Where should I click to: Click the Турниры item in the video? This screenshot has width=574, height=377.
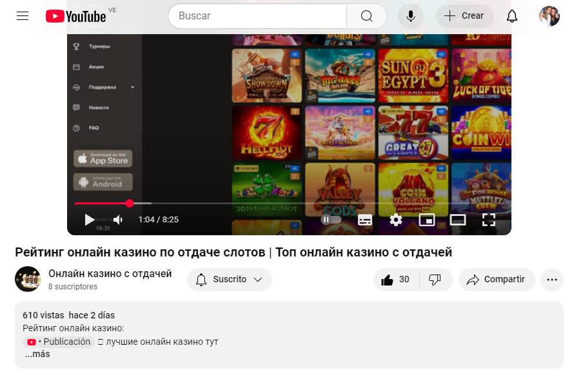pos(99,46)
